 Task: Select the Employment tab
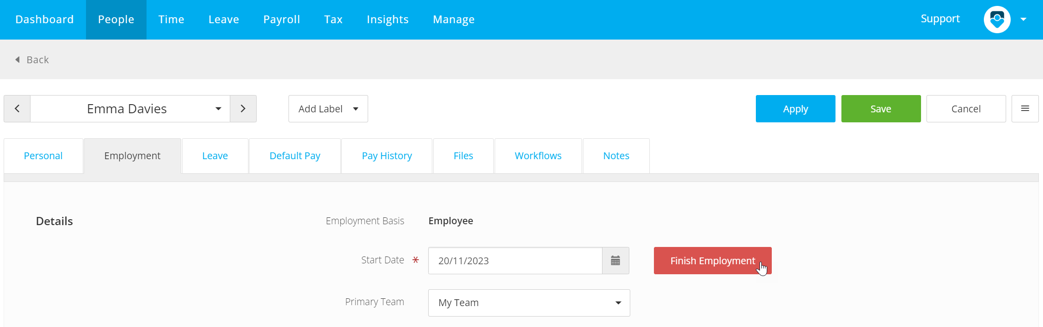(132, 156)
